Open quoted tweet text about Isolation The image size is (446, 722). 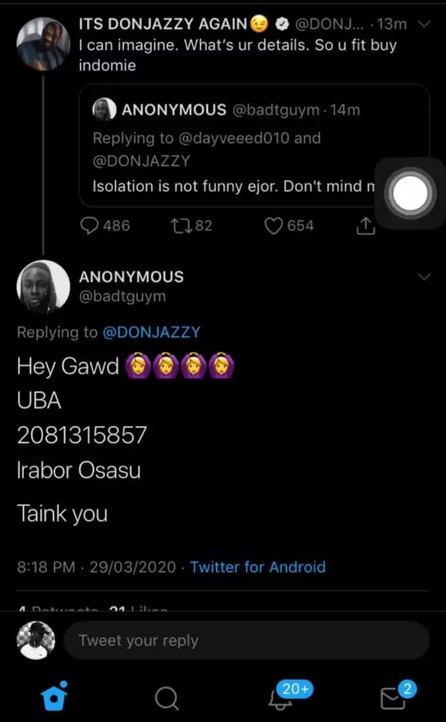pyautogui.click(x=234, y=186)
